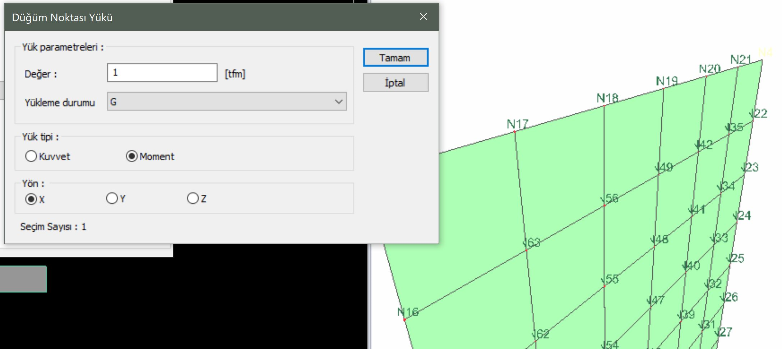This screenshot has height=349, width=782.
Task: Open the Yükleme durumu dropdown
Action: point(227,102)
